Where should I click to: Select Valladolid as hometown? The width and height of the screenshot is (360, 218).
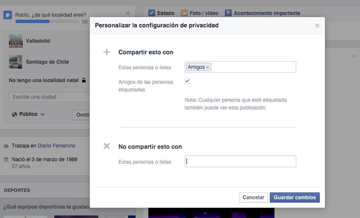[38, 41]
